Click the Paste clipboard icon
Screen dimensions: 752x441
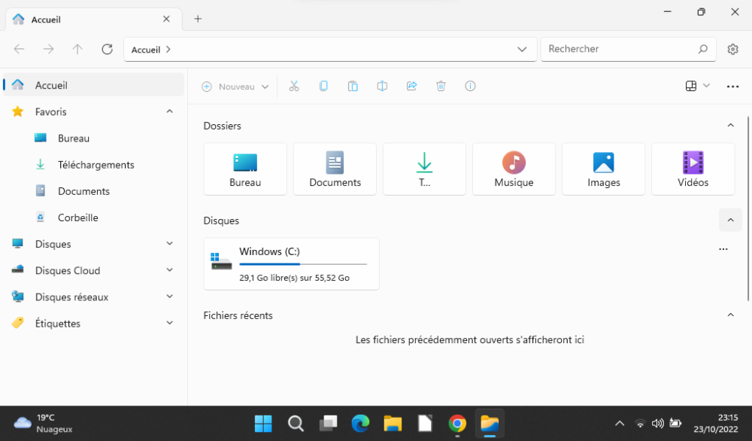pos(353,87)
